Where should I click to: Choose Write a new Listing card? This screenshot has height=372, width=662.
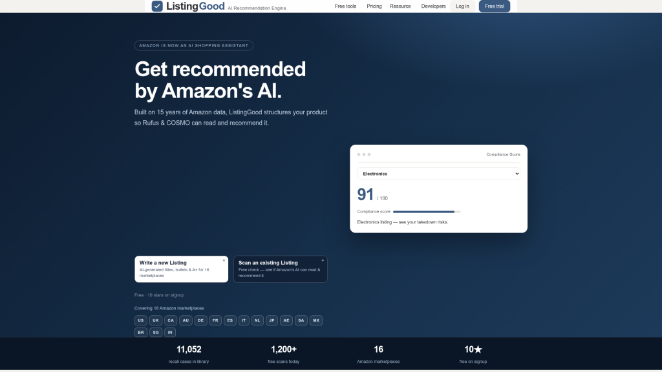(181, 269)
